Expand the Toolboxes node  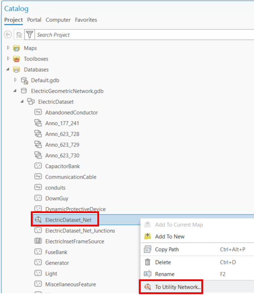8,59
